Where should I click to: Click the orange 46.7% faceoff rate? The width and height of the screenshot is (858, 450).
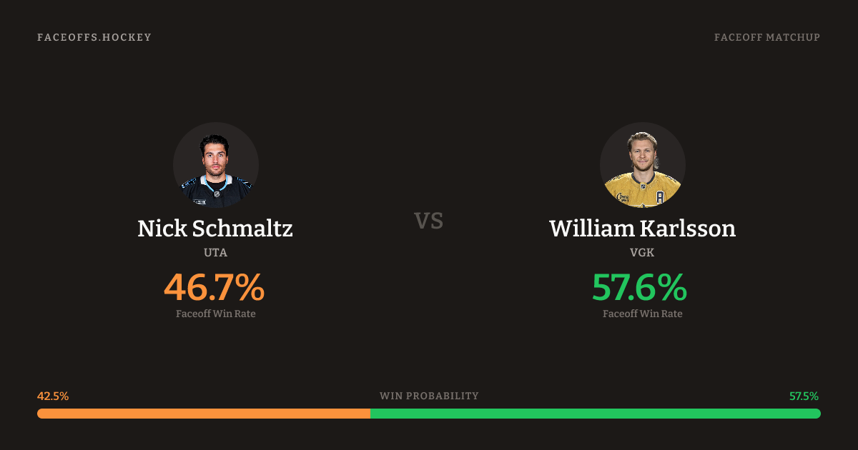click(214, 287)
